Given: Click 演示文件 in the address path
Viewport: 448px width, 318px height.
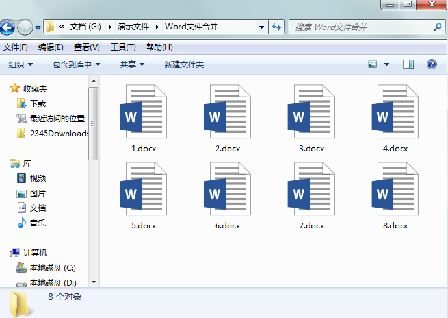Looking at the screenshot, I should click(133, 27).
